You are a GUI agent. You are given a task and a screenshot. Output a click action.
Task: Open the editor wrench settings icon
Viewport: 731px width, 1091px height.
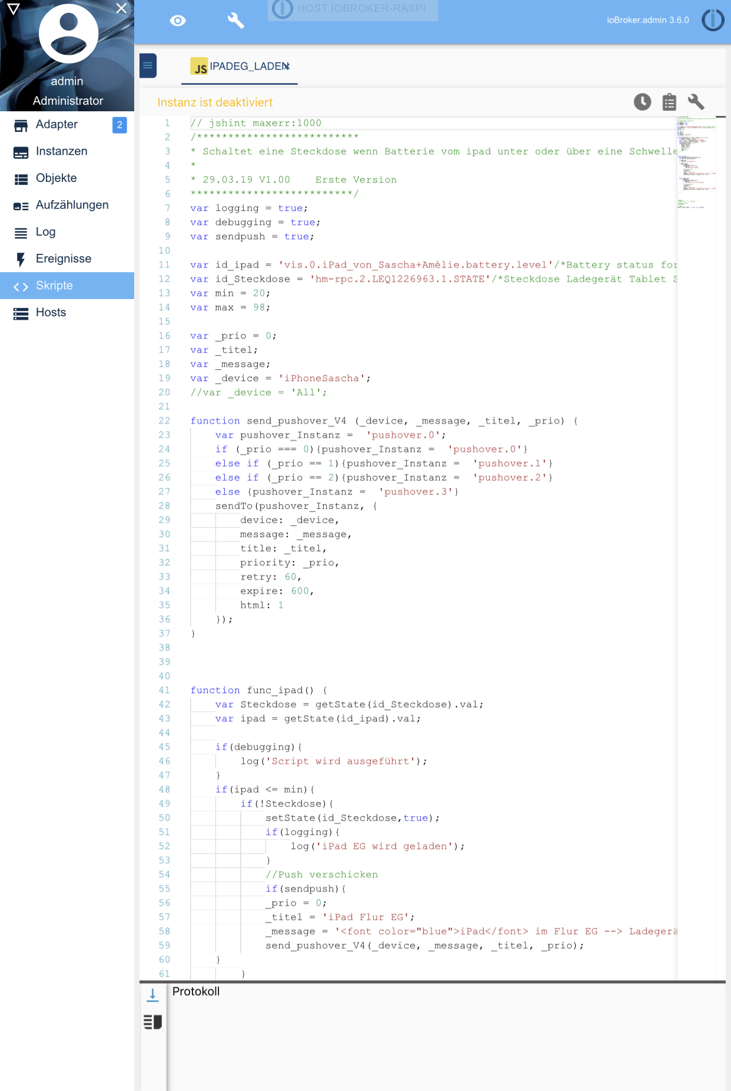click(696, 102)
